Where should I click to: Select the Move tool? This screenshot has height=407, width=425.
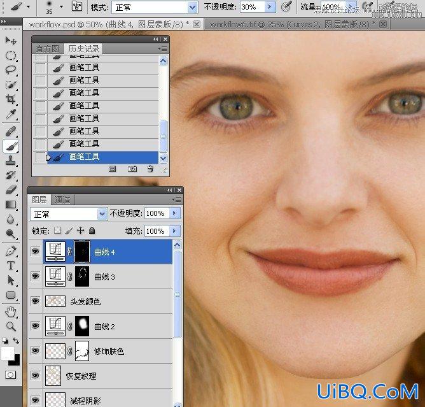pyautogui.click(x=11, y=41)
